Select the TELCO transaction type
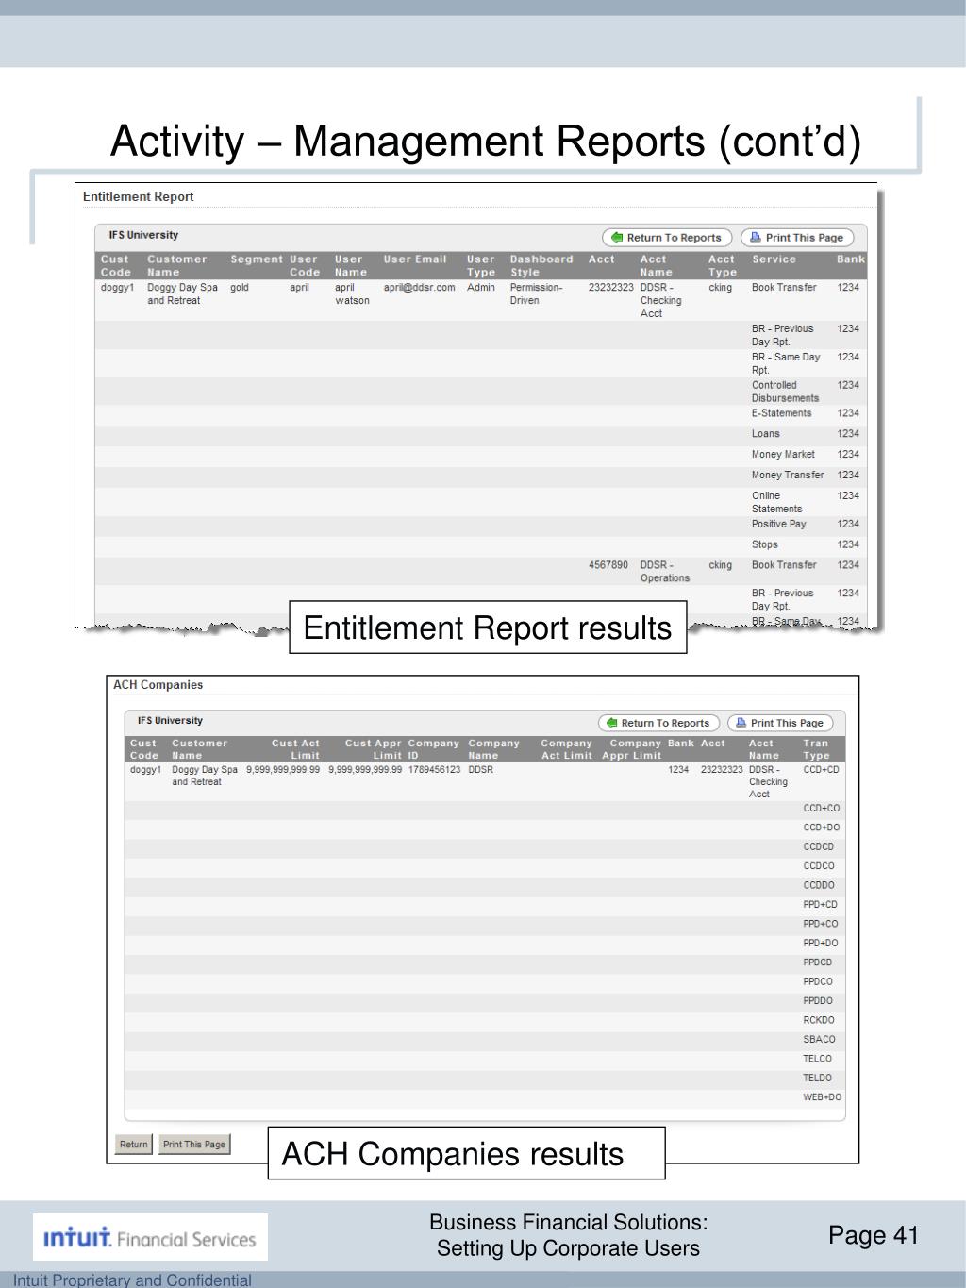The height and width of the screenshot is (1288, 966). pos(817,1059)
